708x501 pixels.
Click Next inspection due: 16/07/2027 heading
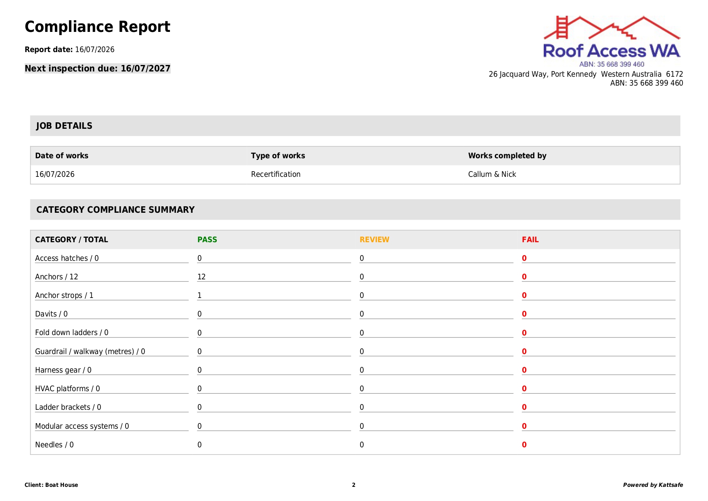[x=98, y=68]
